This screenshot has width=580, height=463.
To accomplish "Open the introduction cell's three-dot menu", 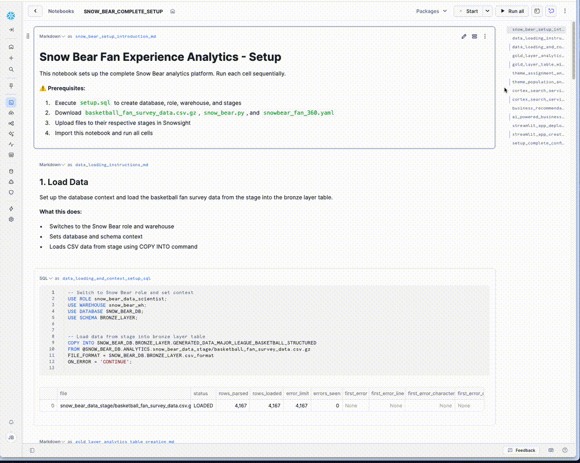I will 485,37.
